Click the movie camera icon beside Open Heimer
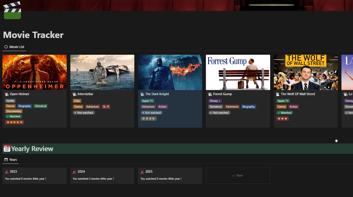This screenshot has height=197, width=353. pyautogui.click(x=6, y=94)
